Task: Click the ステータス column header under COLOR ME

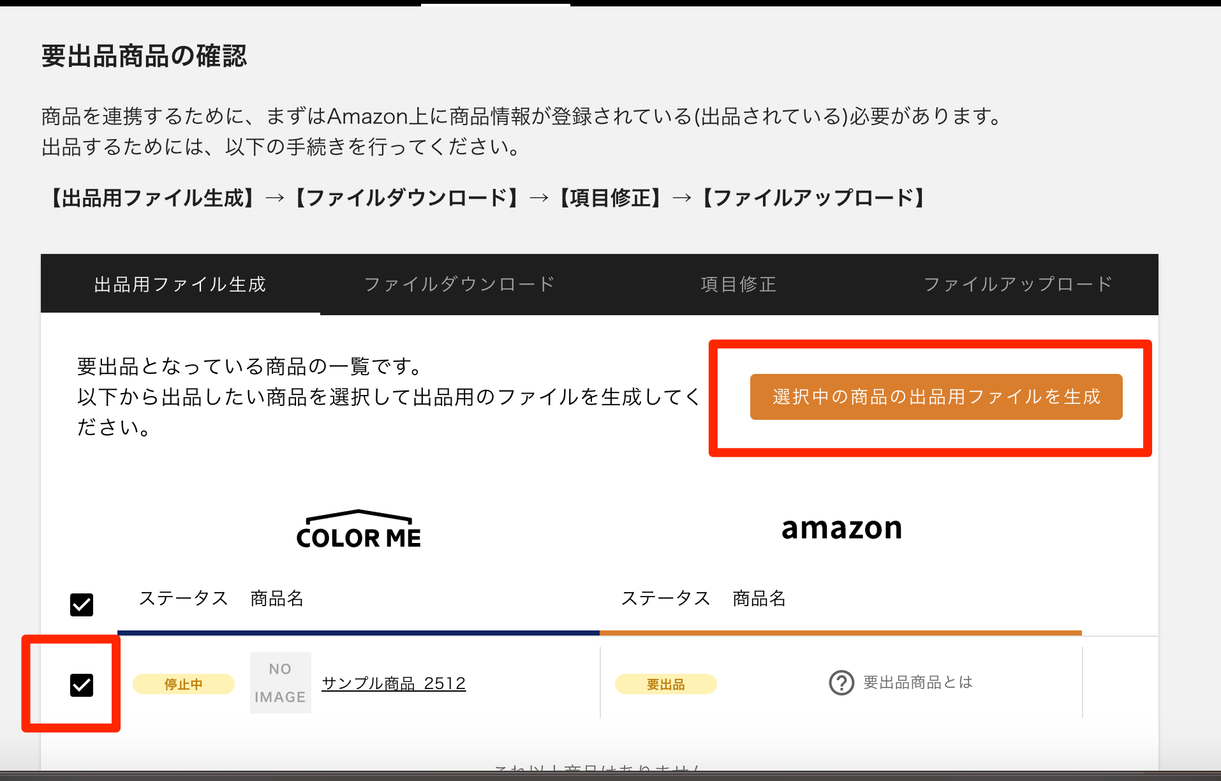Action: point(184,599)
